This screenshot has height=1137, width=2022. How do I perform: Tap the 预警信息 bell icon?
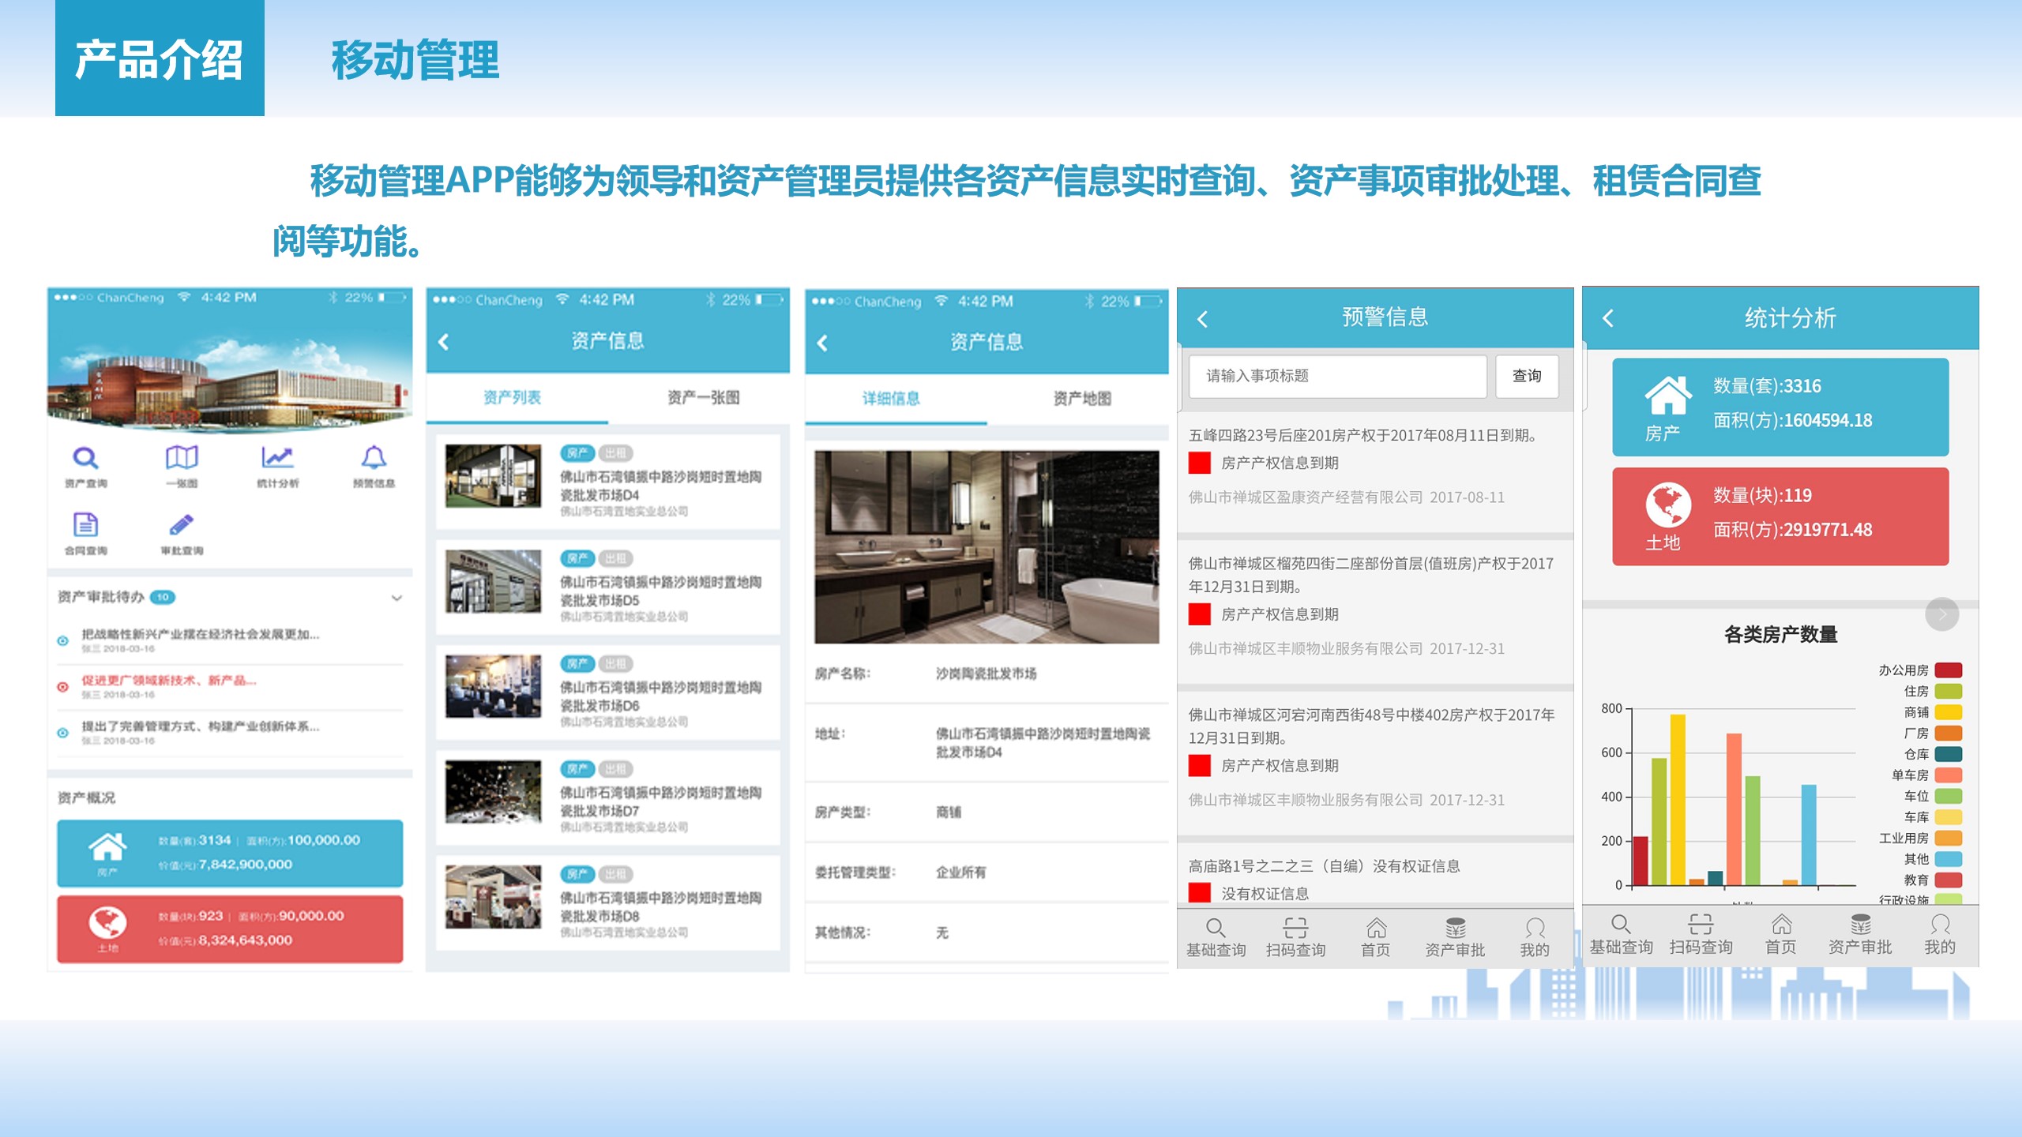[x=374, y=460]
